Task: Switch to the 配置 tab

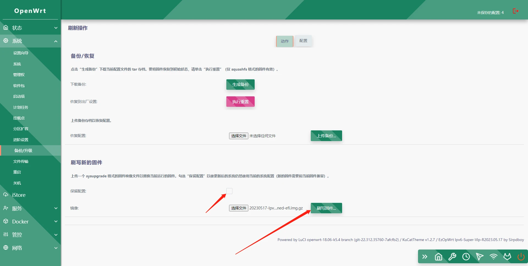Action: click(303, 41)
